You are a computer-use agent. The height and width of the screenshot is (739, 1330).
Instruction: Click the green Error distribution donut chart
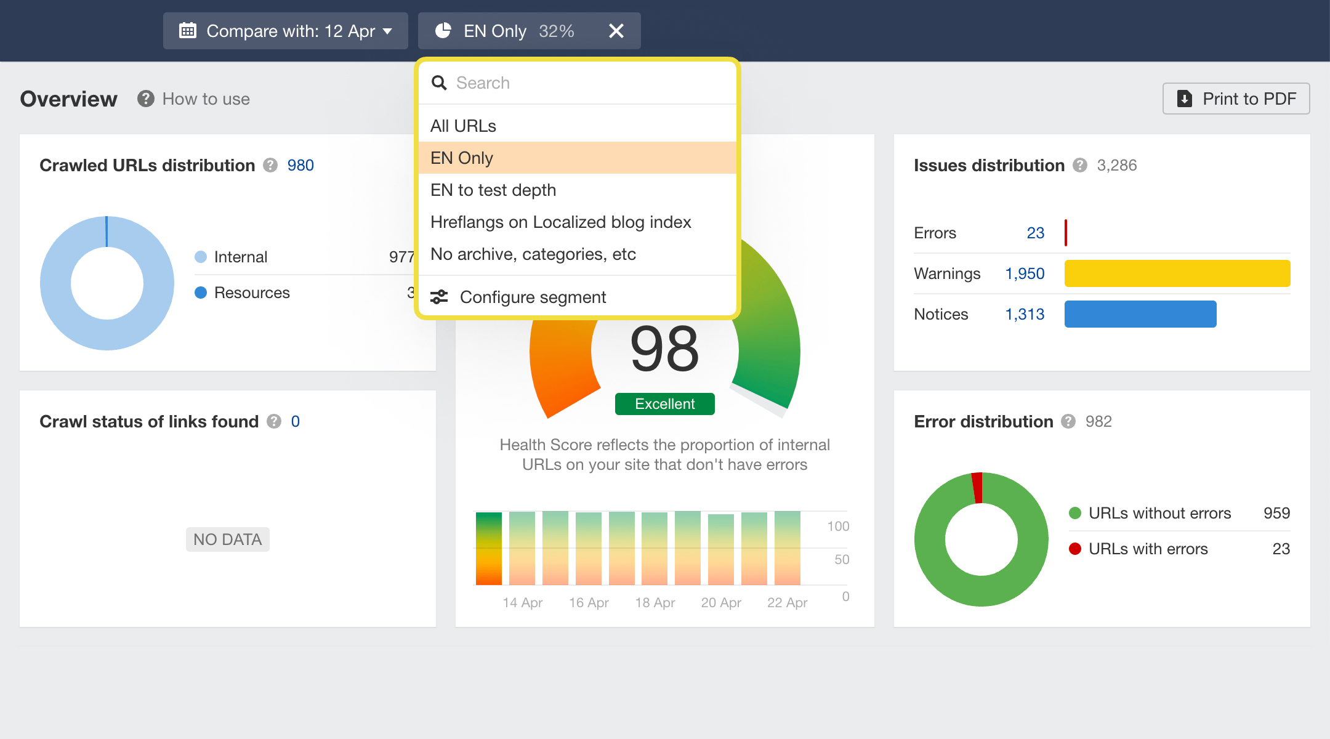(x=981, y=539)
